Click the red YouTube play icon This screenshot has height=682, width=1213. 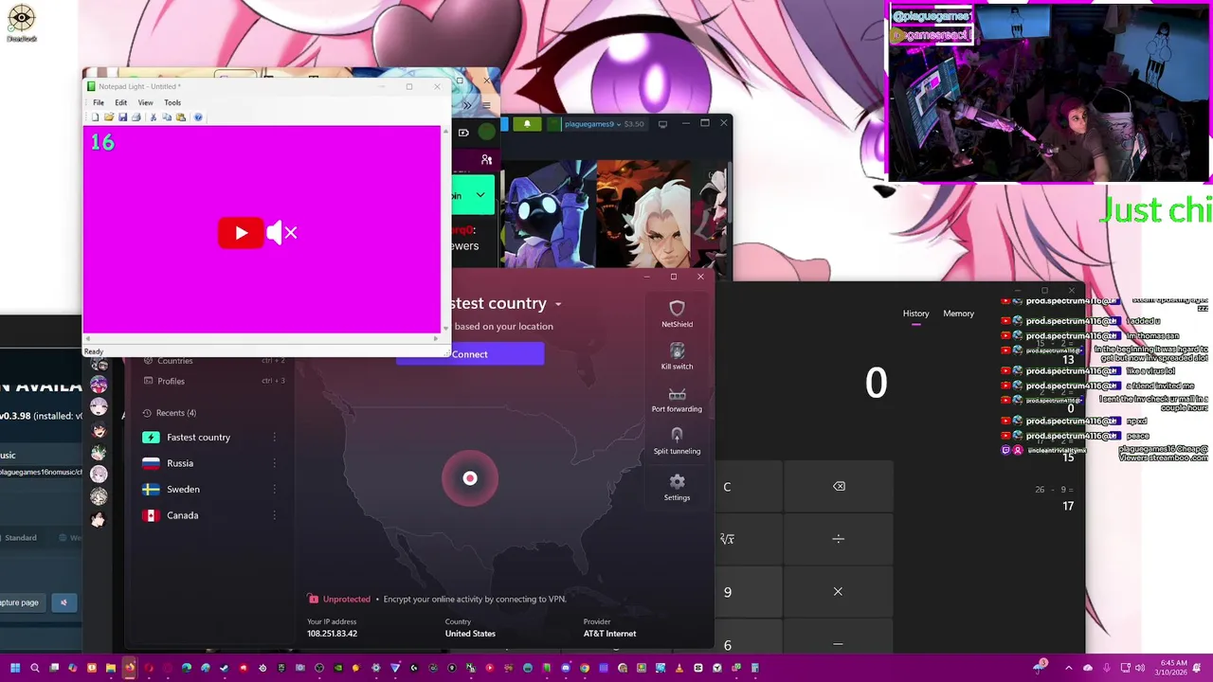tap(241, 233)
